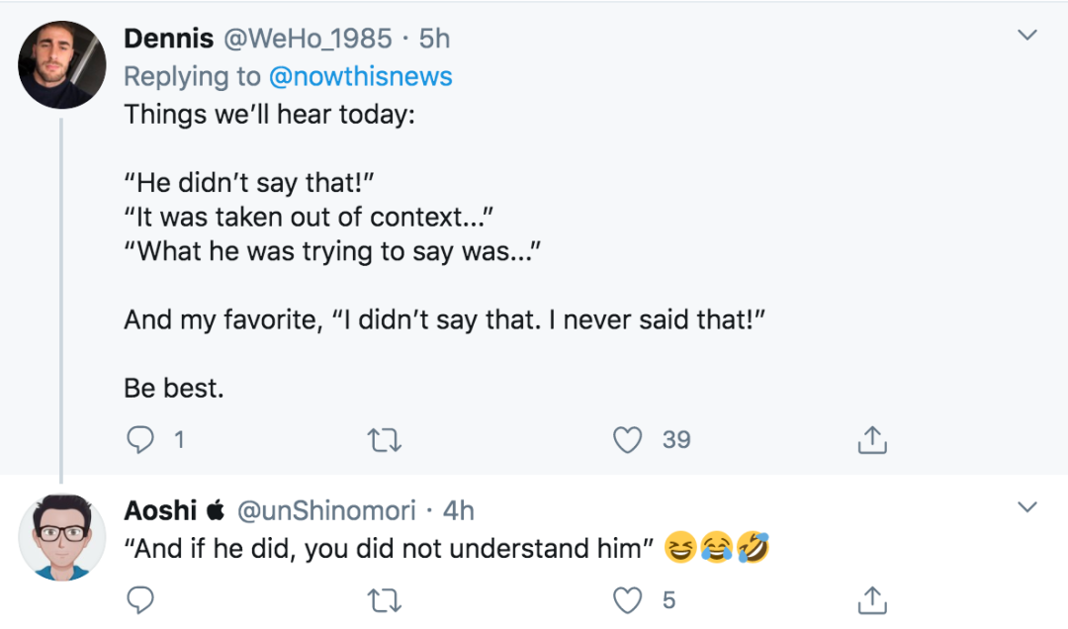The image size is (1068, 629).
Task: Click the @unShinomori handle
Action: [x=325, y=510]
